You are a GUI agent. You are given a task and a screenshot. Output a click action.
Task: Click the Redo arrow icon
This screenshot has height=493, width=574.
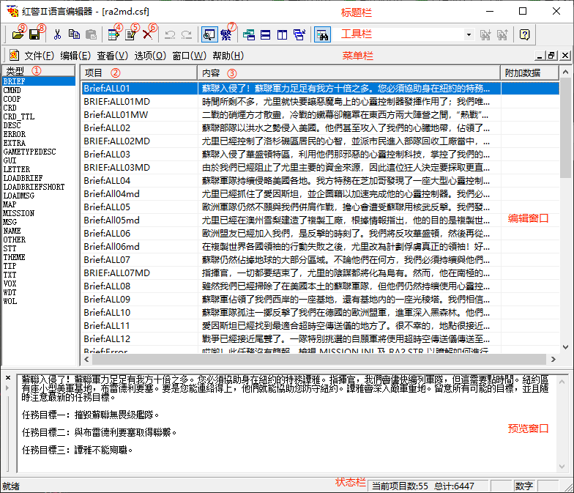click(x=187, y=35)
